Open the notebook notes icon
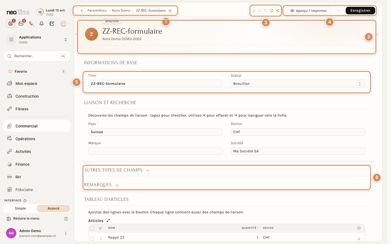This screenshot has width=391, height=244. (52, 24)
